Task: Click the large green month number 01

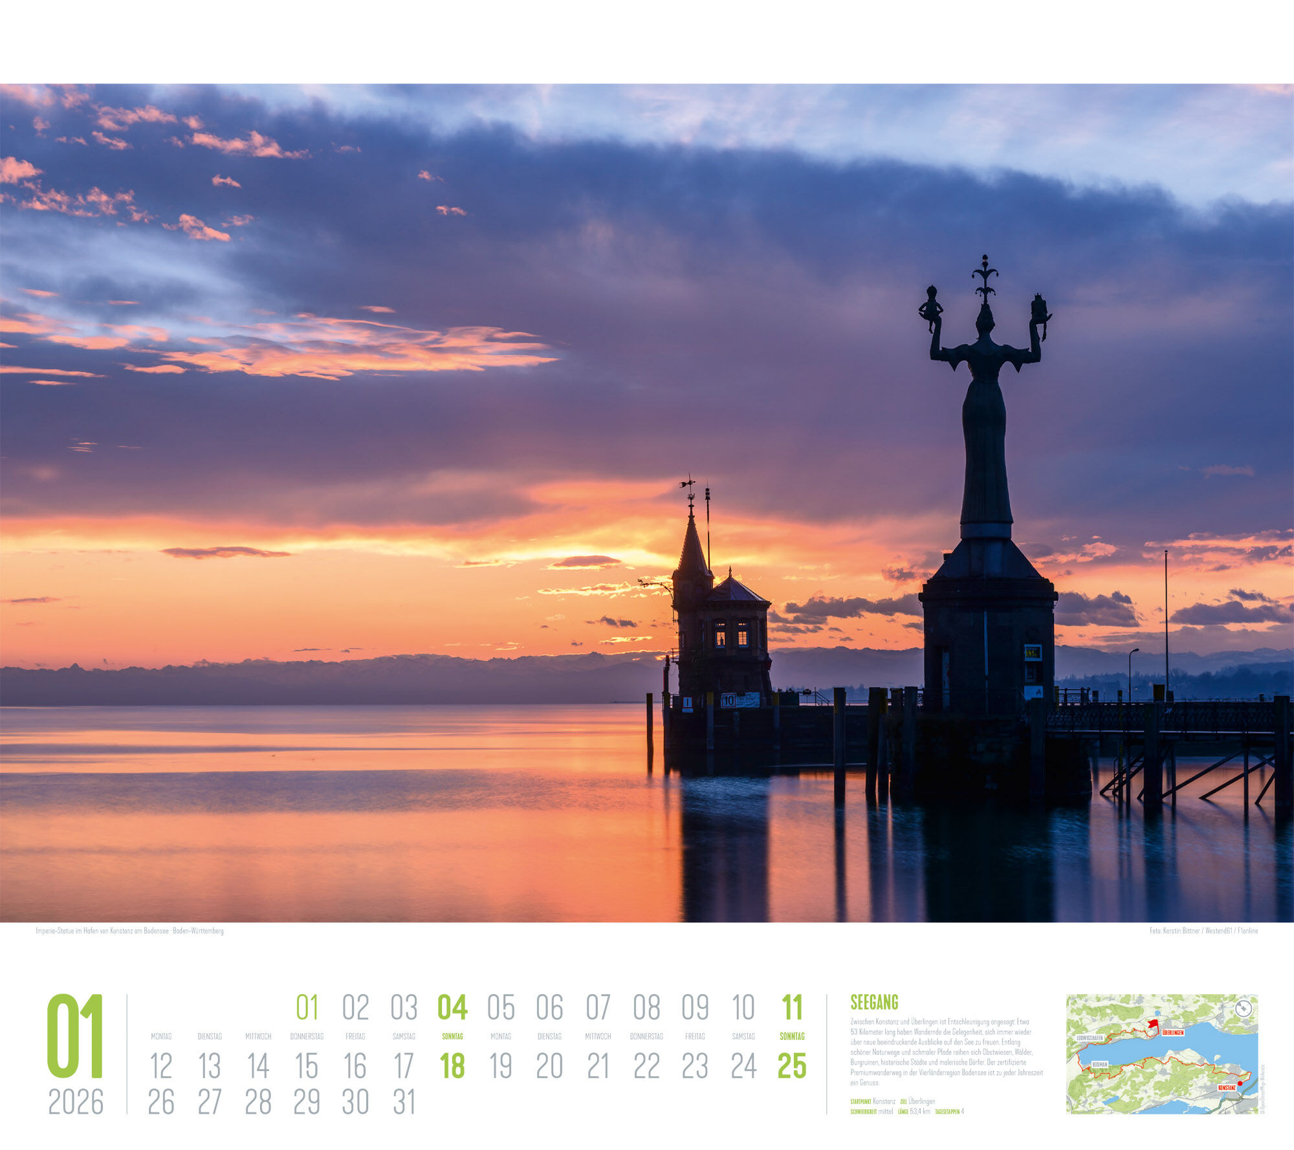Action: (75, 1036)
